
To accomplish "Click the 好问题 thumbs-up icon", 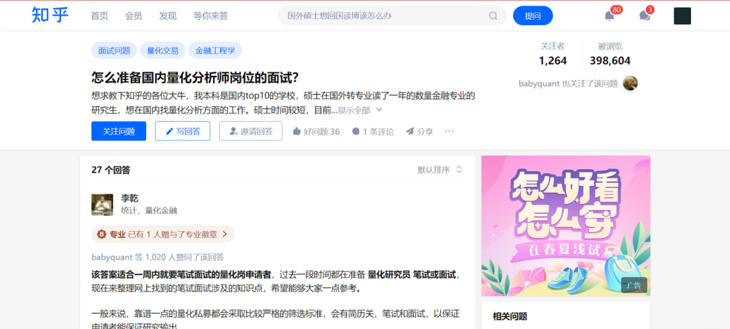I will click(x=297, y=131).
